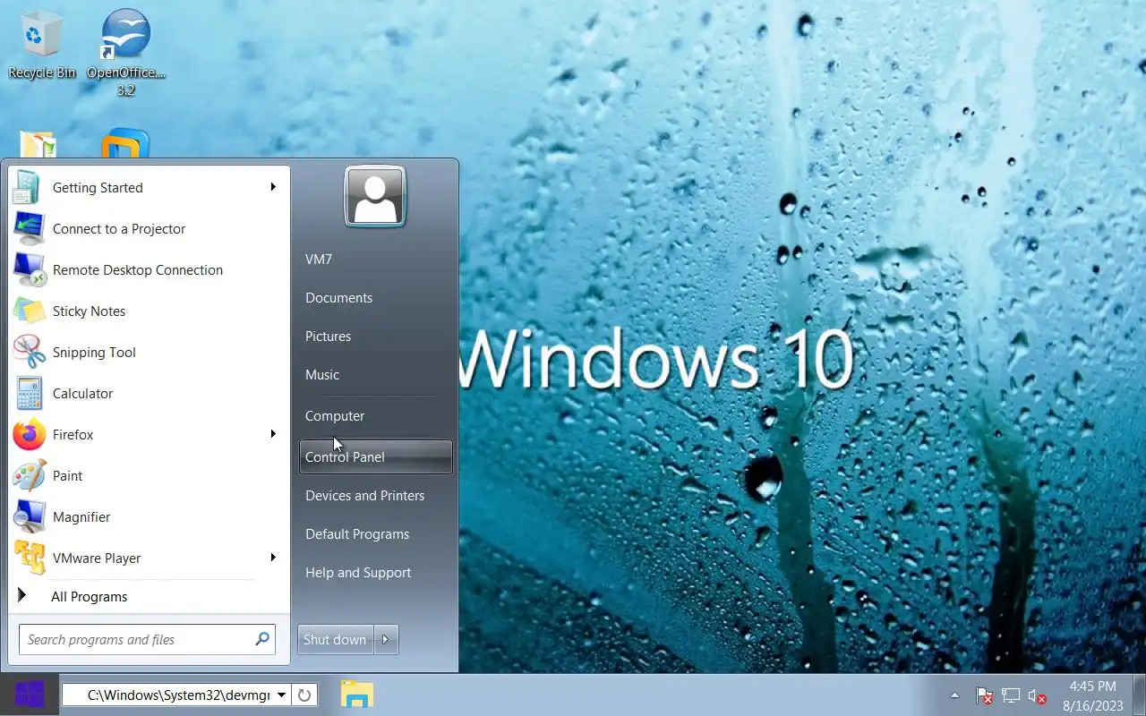This screenshot has height=716, width=1146.
Task: Launch the Snipping Tool
Action: 149,352
